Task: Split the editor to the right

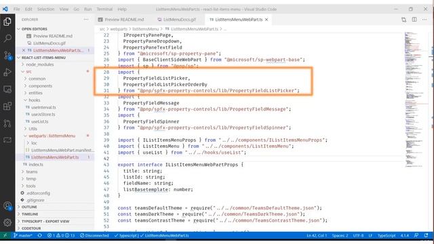Action: 414,20
